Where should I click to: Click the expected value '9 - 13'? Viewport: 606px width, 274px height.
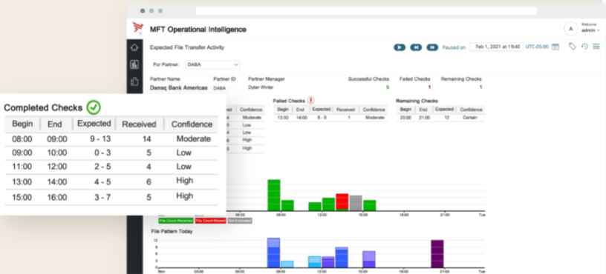[100, 138]
